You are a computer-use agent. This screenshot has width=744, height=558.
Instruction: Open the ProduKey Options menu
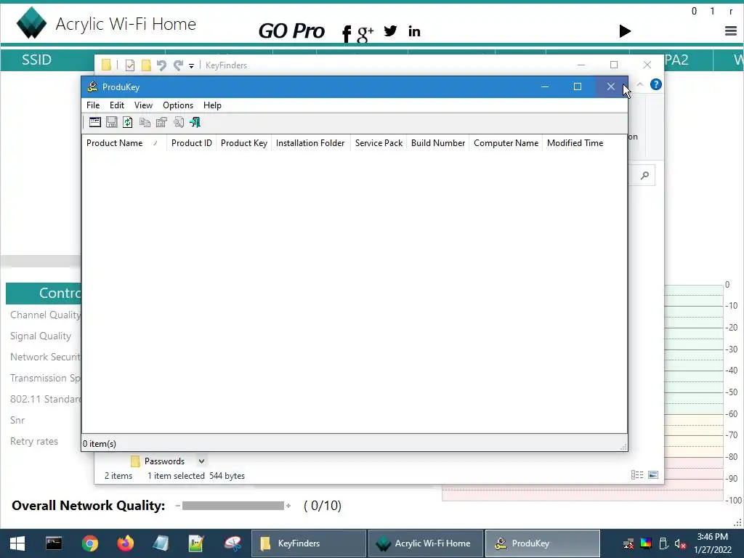coord(178,105)
